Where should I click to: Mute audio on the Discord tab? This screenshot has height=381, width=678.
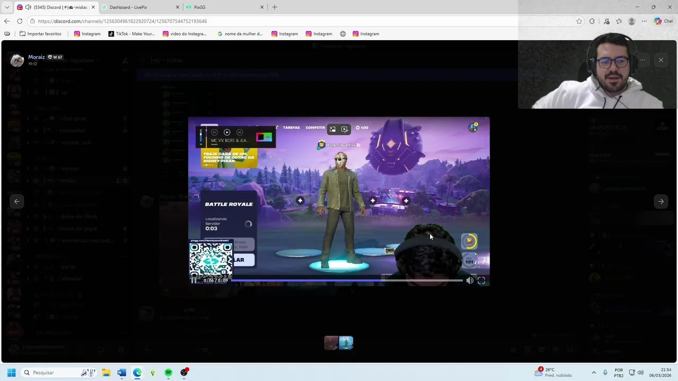click(28, 7)
